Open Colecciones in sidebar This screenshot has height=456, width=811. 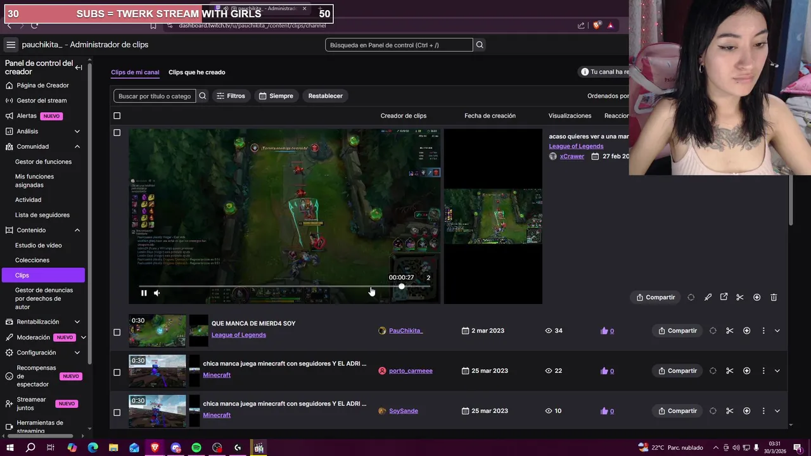coord(32,260)
